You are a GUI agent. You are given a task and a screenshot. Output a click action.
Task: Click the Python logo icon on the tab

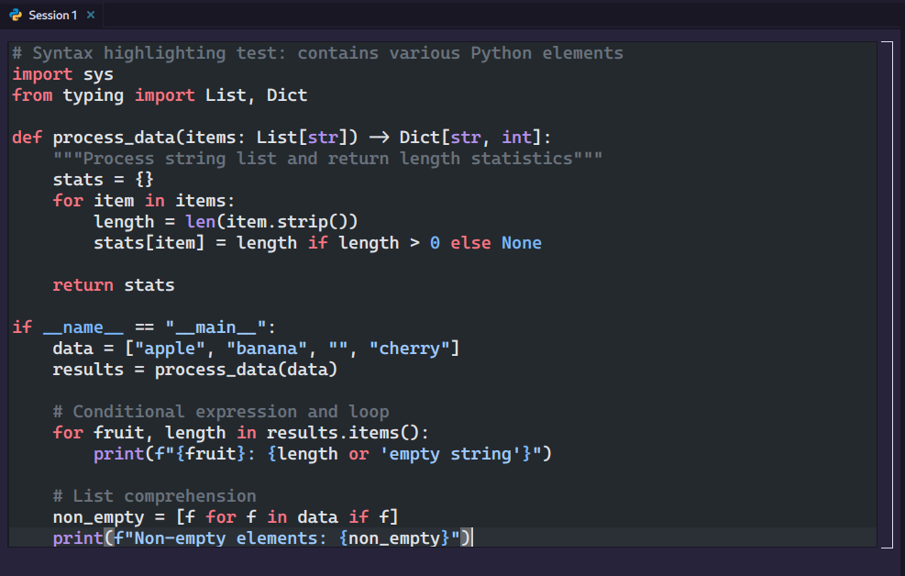tap(16, 15)
